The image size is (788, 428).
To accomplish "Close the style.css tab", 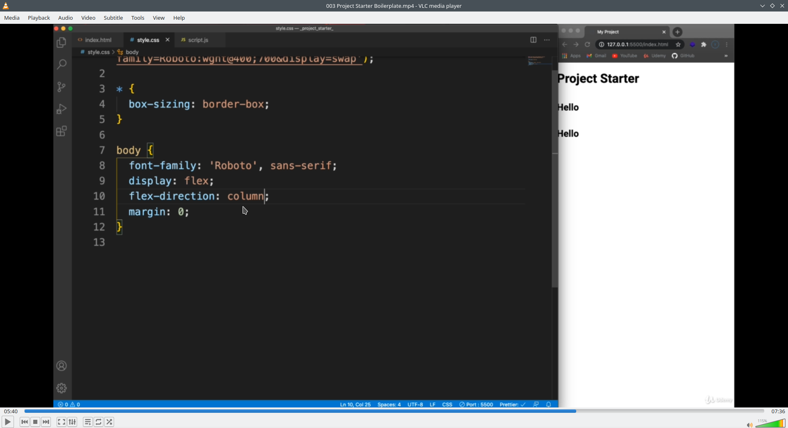I will [167, 40].
